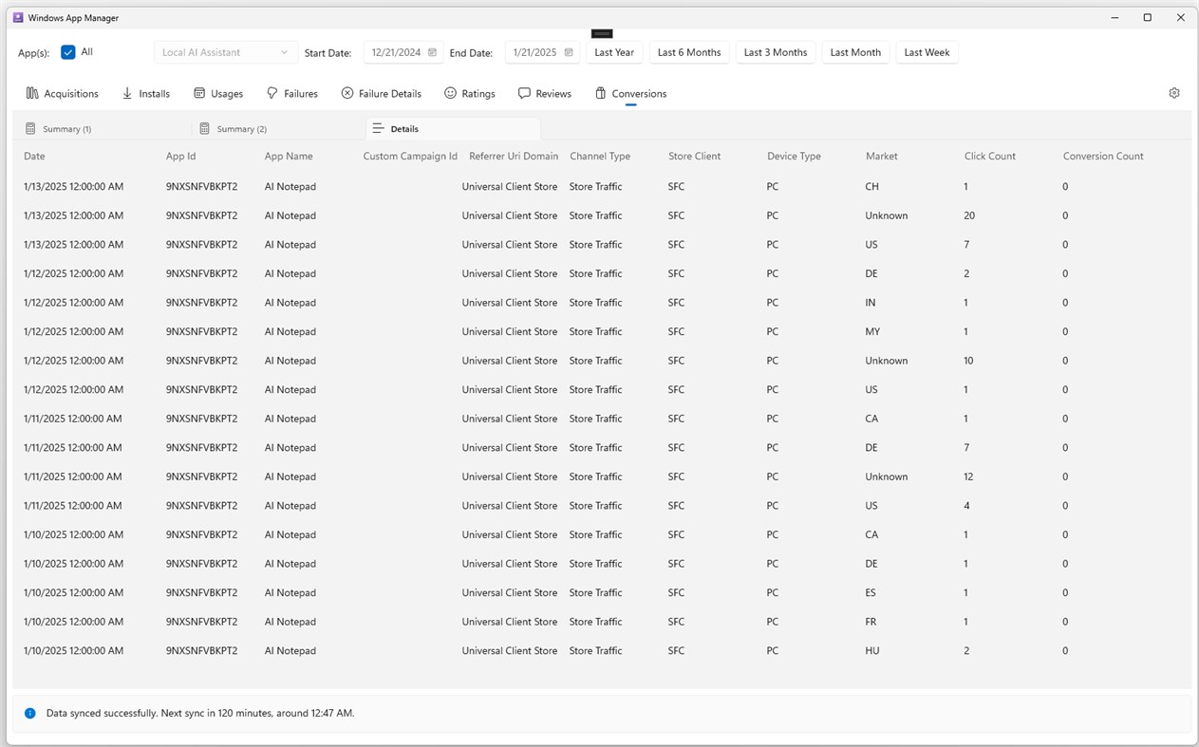
Task: Click the App Id column header
Action: 181,156
